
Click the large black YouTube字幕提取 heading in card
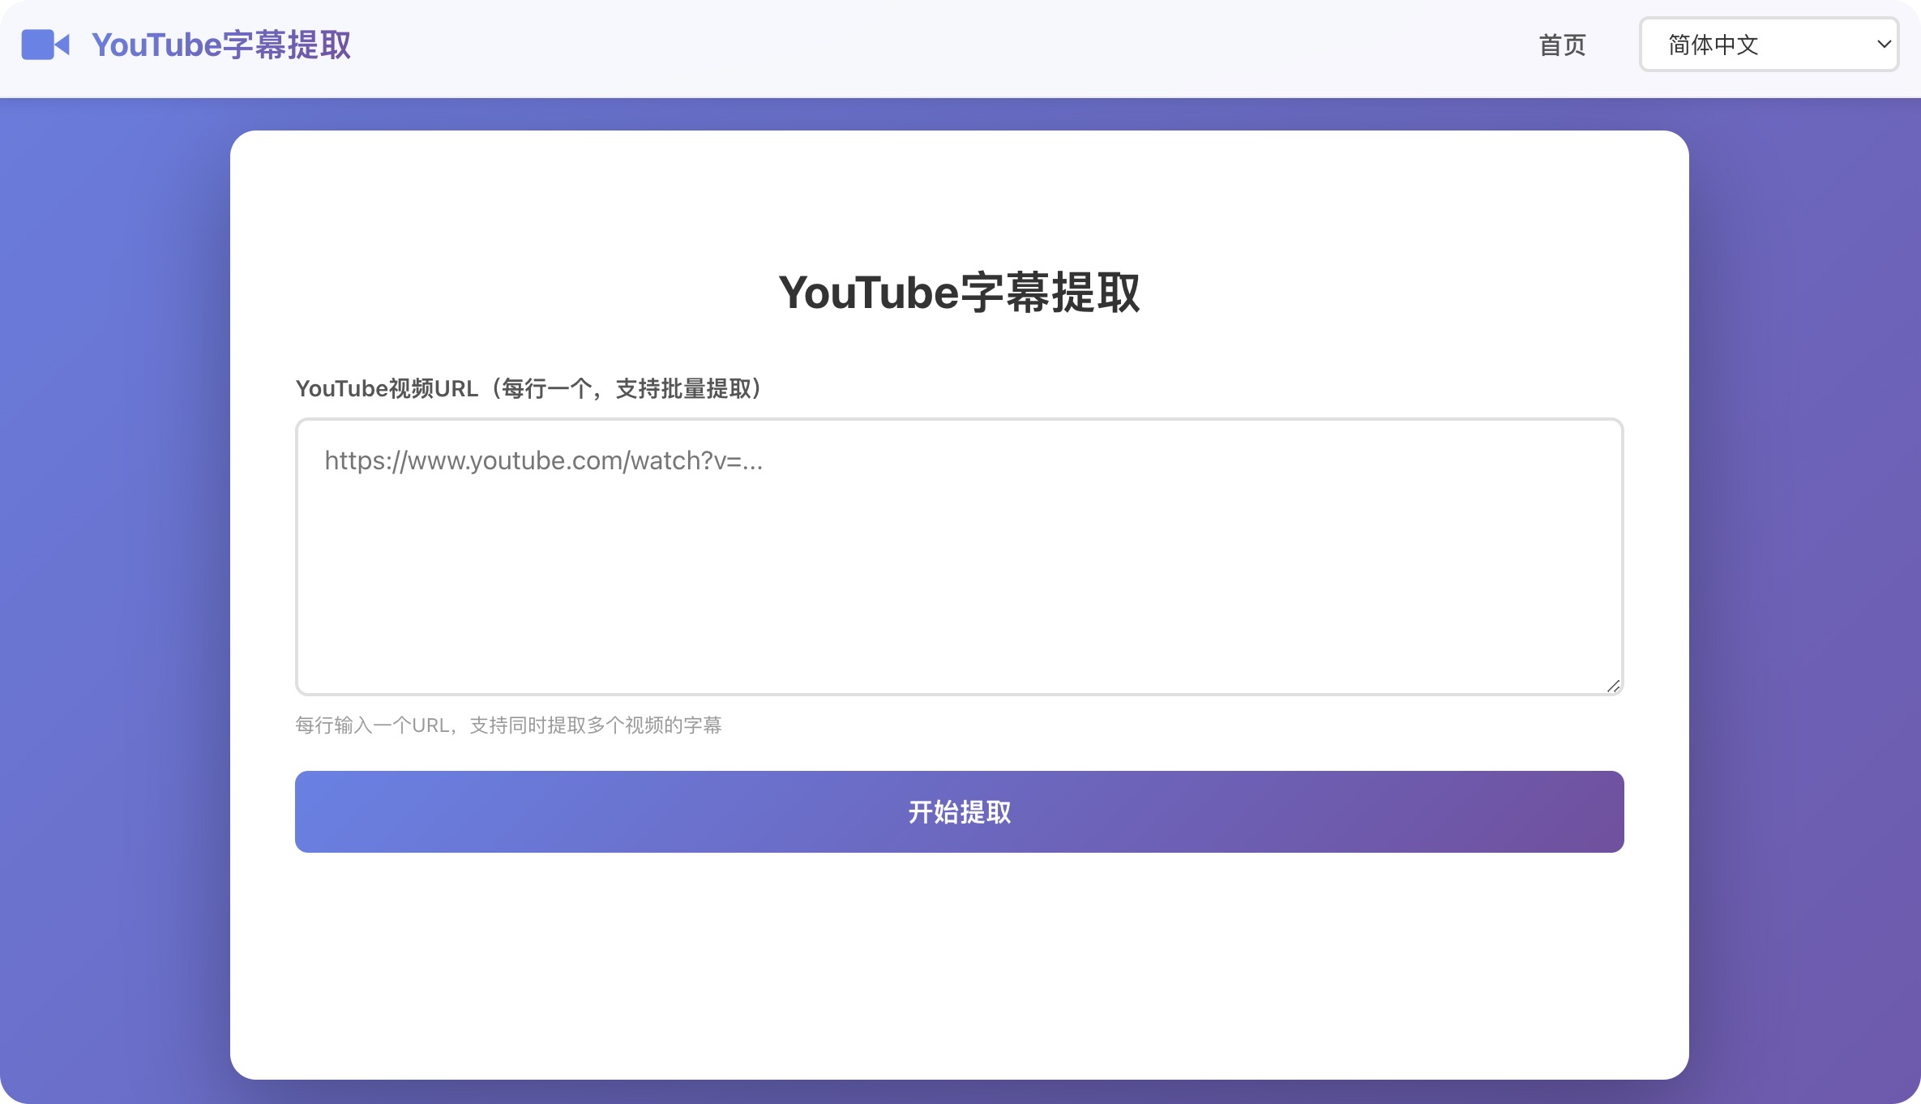(959, 293)
